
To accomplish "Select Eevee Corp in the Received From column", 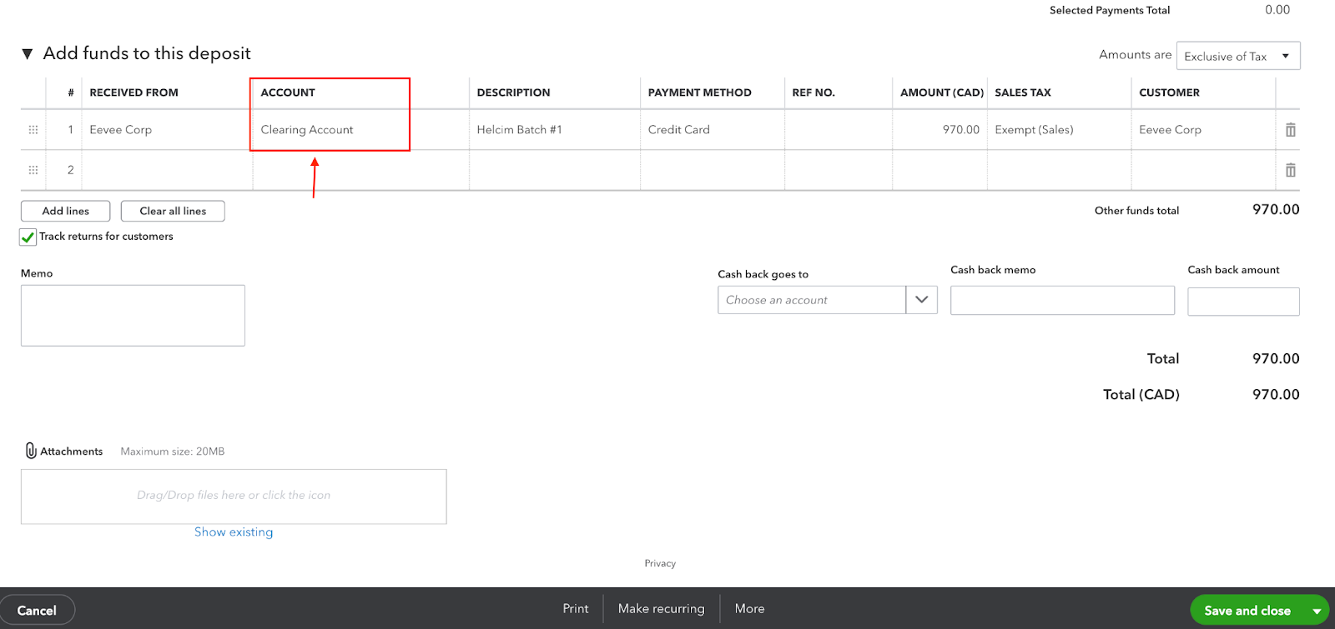I will click(167, 130).
